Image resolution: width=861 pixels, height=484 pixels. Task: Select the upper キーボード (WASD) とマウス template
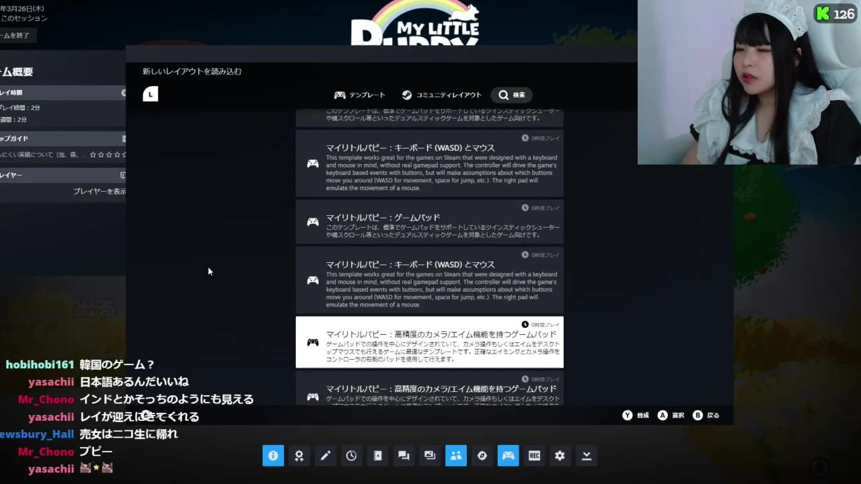click(x=430, y=163)
